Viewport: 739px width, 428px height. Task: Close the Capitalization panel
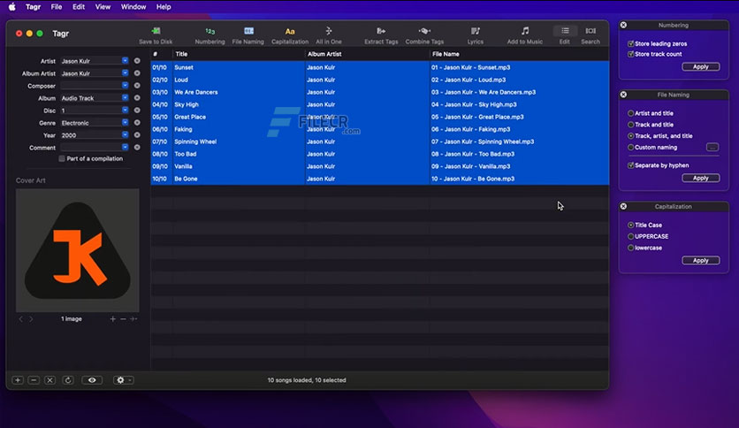click(x=623, y=206)
